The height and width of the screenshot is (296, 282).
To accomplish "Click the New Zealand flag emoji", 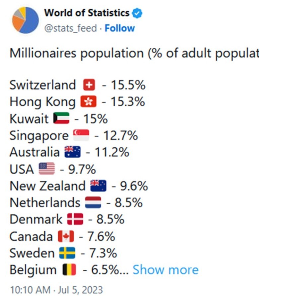I will [x=99, y=186].
